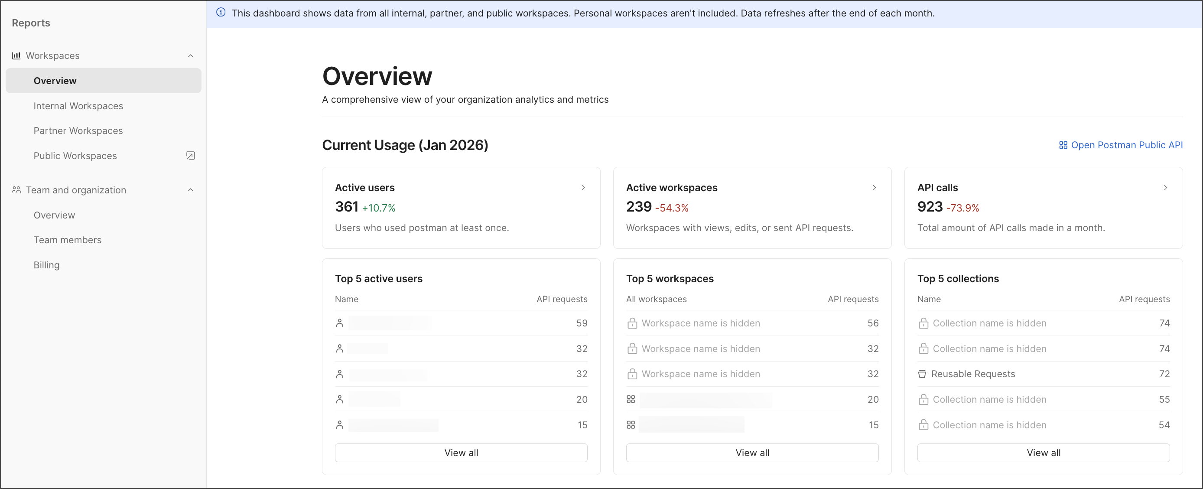Viewport: 1203px width, 489px height.
Task: Go to Internal Workspaces report
Action: click(78, 106)
